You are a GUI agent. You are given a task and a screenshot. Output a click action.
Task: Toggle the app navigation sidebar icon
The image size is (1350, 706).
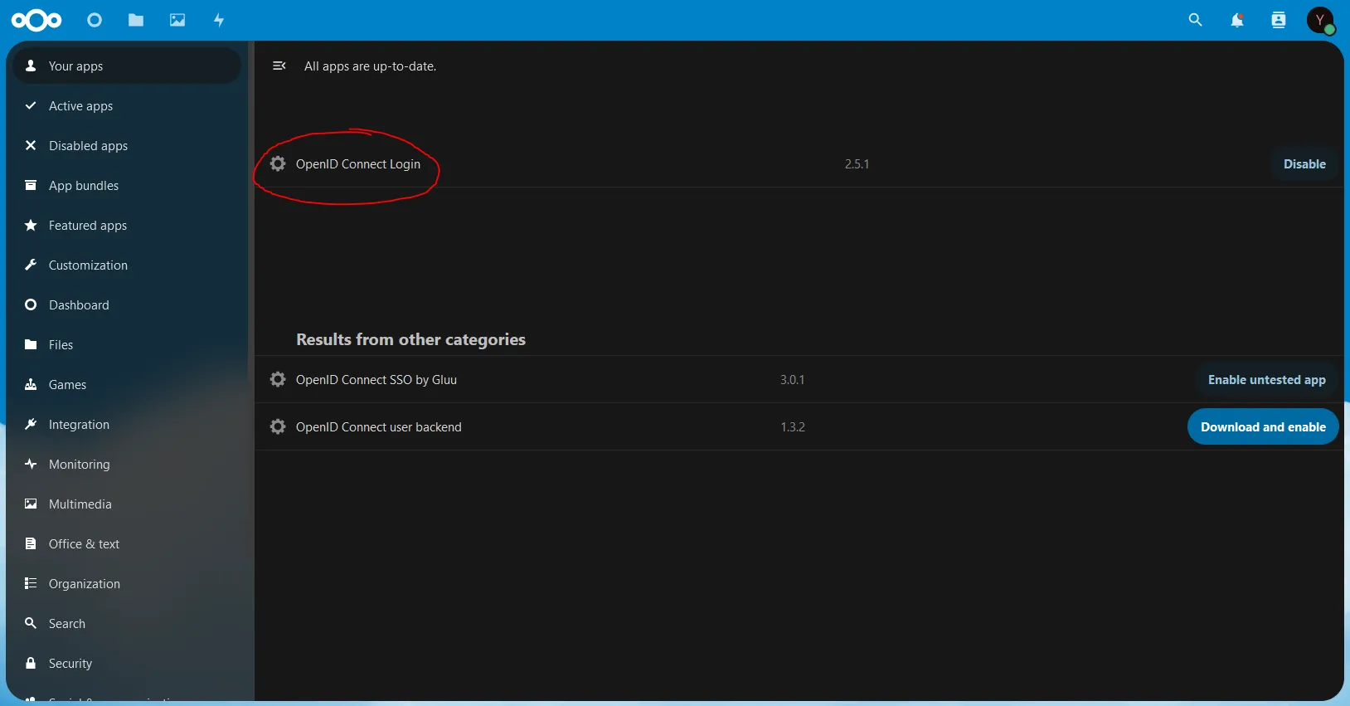pyautogui.click(x=279, y=66)
